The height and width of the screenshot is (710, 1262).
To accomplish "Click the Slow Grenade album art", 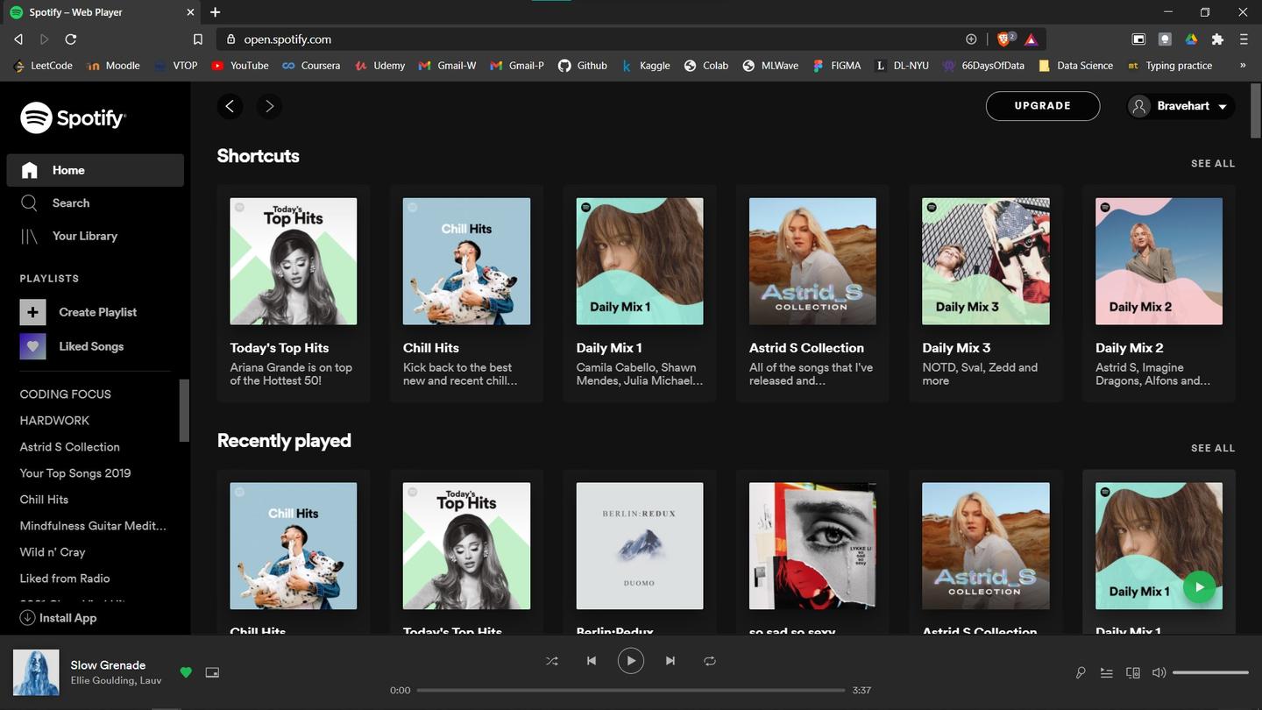I will click(36, 672).
